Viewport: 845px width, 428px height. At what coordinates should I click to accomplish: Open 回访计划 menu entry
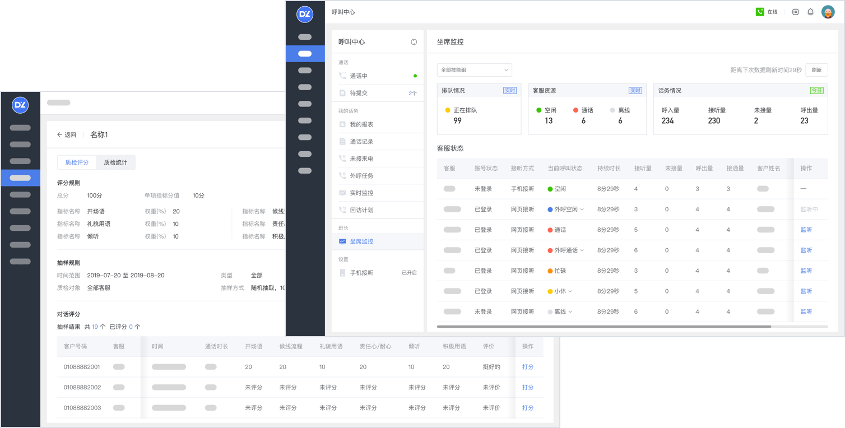coord(361,210)
